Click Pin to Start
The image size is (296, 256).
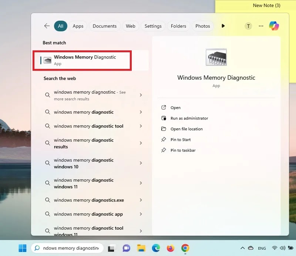point(181,140)
